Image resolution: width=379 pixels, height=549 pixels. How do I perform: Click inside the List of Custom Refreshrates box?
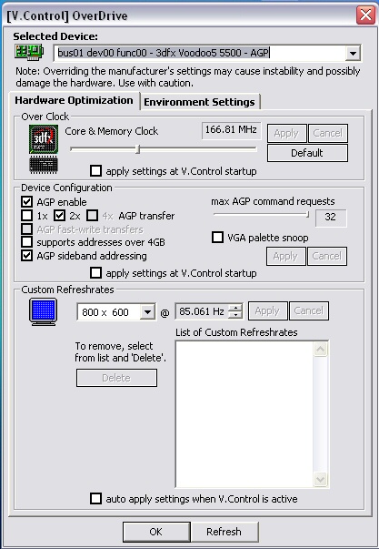[244, 414]
